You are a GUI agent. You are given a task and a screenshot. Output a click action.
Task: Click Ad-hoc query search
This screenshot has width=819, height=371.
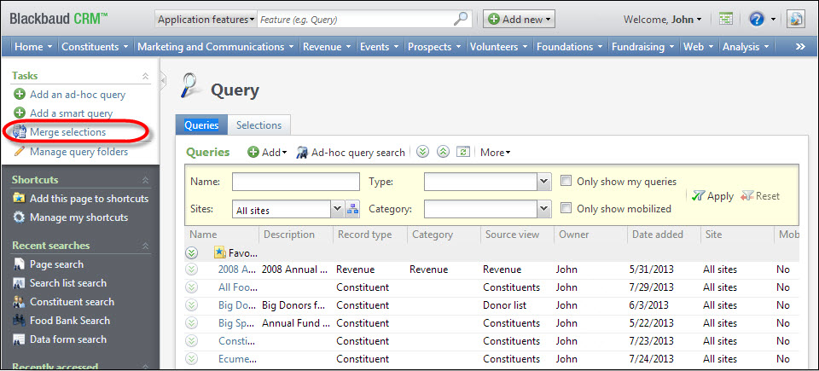[x=351, y=153]
